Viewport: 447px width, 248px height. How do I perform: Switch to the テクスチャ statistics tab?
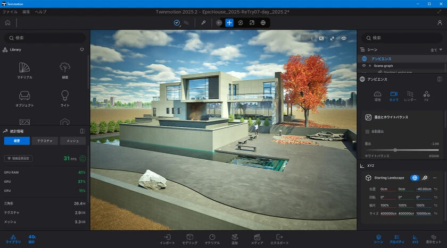tap(45, 141)
